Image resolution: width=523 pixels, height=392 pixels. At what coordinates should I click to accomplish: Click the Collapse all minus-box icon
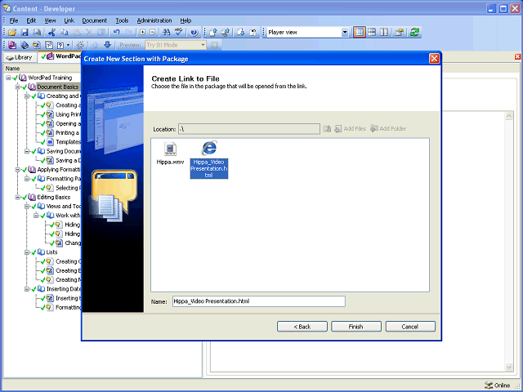(x=153, y=33)
